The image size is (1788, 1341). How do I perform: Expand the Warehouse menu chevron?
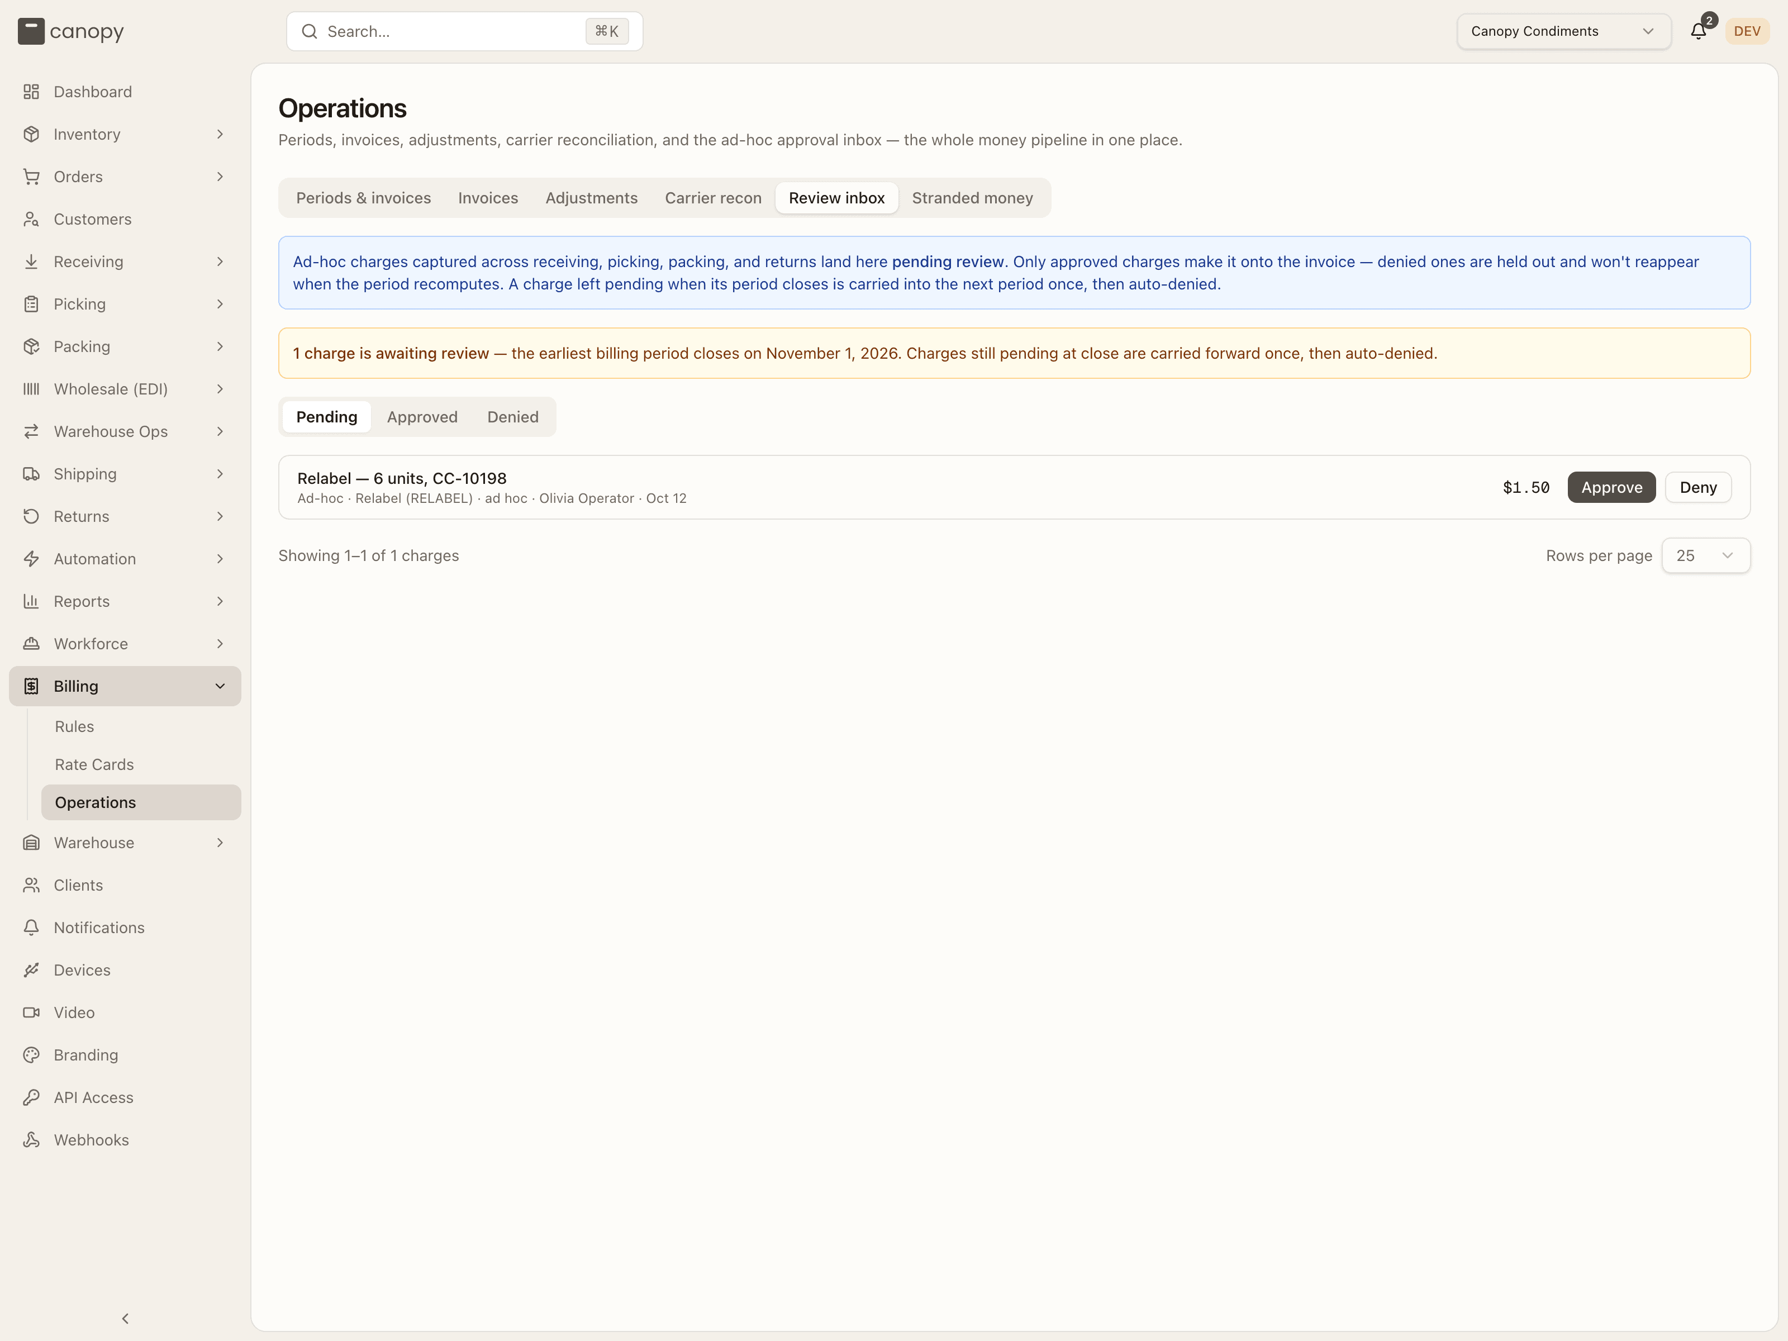tap(220, 842)
